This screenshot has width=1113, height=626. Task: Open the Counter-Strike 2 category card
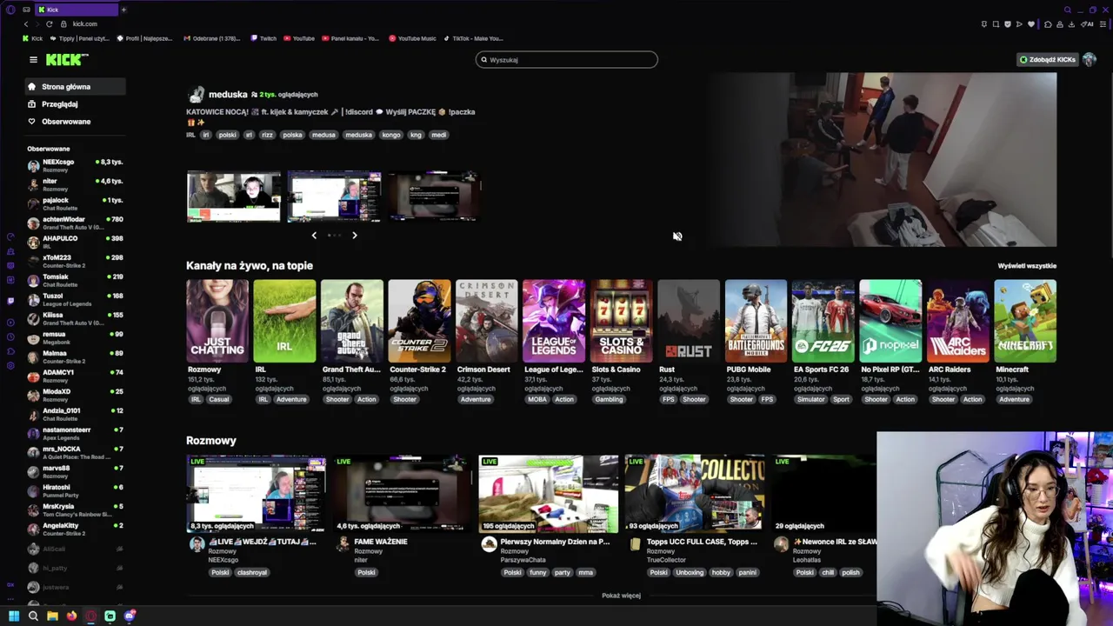[x=419, y=321]
